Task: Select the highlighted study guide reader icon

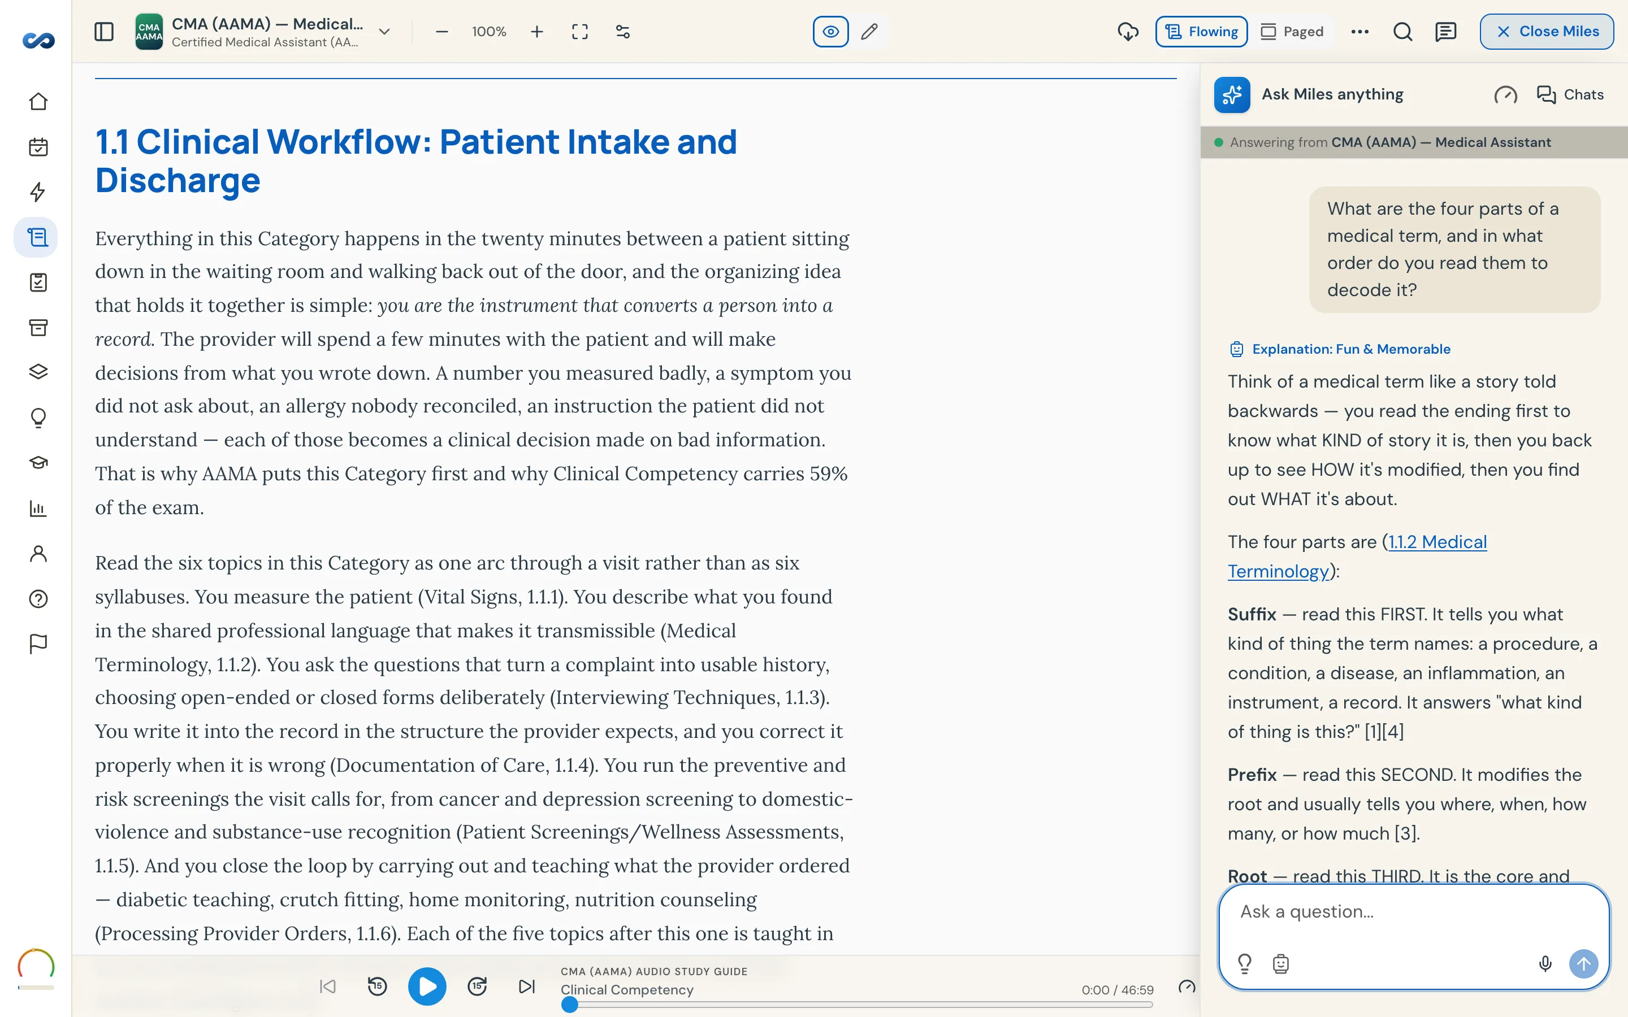Action: coord(36,237)
